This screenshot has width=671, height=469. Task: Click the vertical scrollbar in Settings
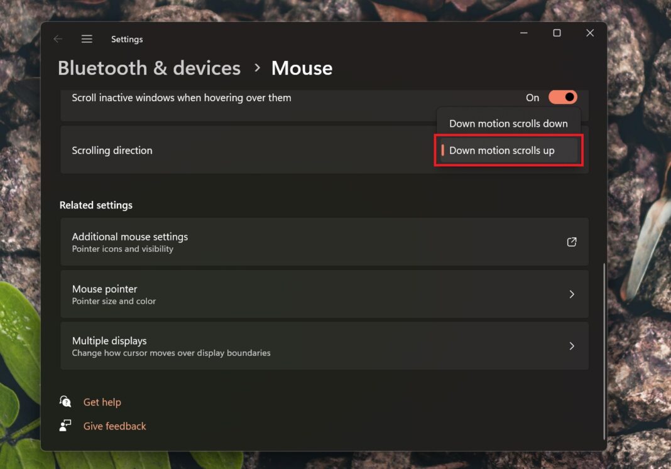pos(604,352)
